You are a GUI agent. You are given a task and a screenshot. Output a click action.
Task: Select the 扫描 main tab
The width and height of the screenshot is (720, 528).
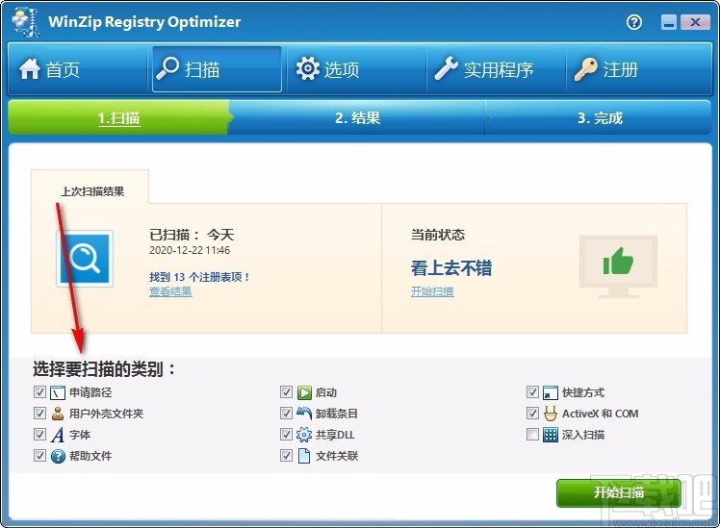click(x=217, y=69)
